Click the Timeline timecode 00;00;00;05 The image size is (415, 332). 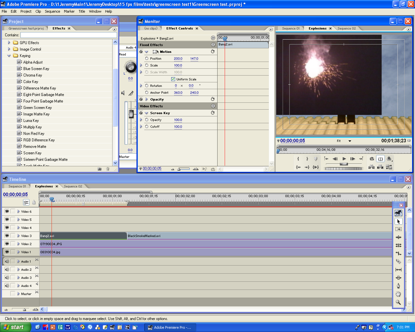[x=16, y=195]
